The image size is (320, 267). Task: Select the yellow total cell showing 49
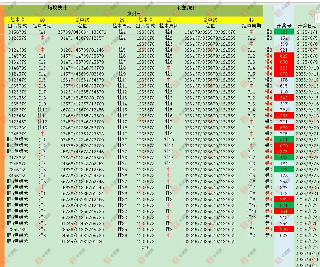(251, 20)
